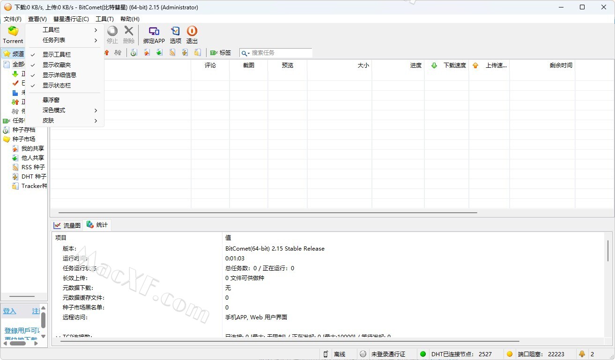
Task: Click the green download-speed column arrow icon
Action: click(434, 65)
